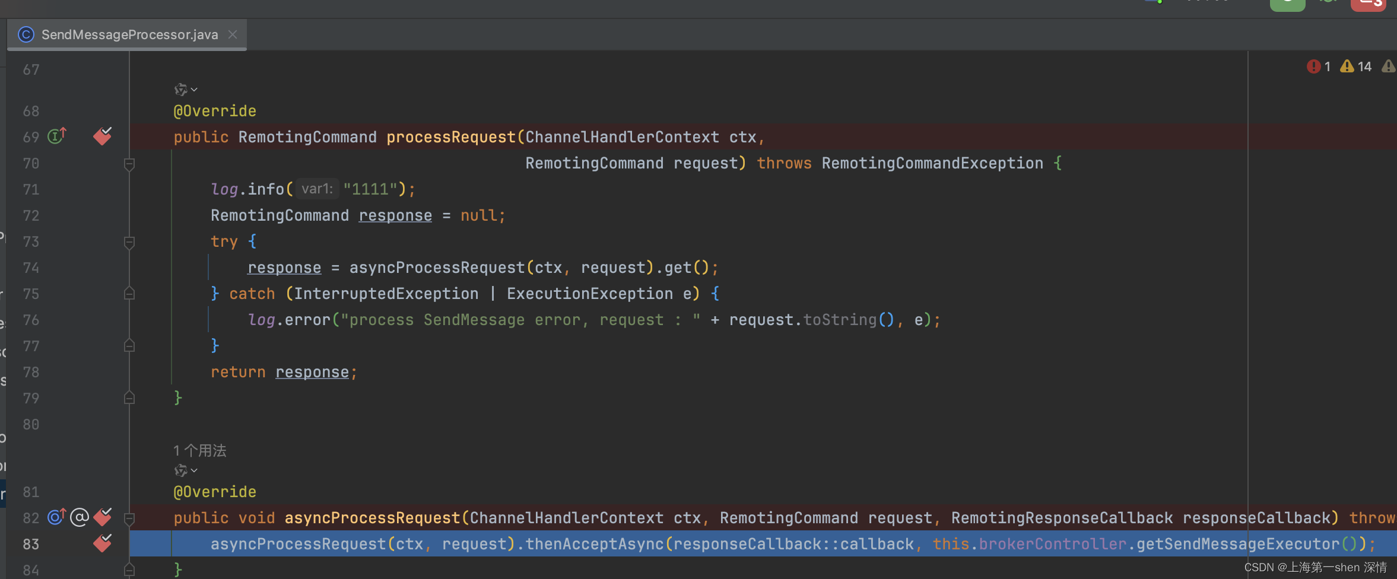The image size is (1397, 579).
Task: Click the @Override annotation on line 68
Action: click(x=215, y=111)
